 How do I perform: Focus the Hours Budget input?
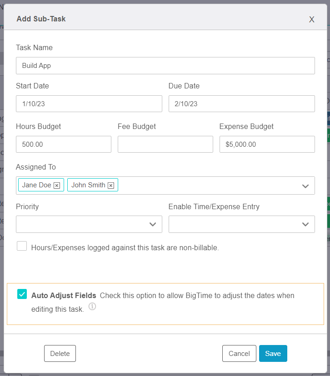(63, 144)
